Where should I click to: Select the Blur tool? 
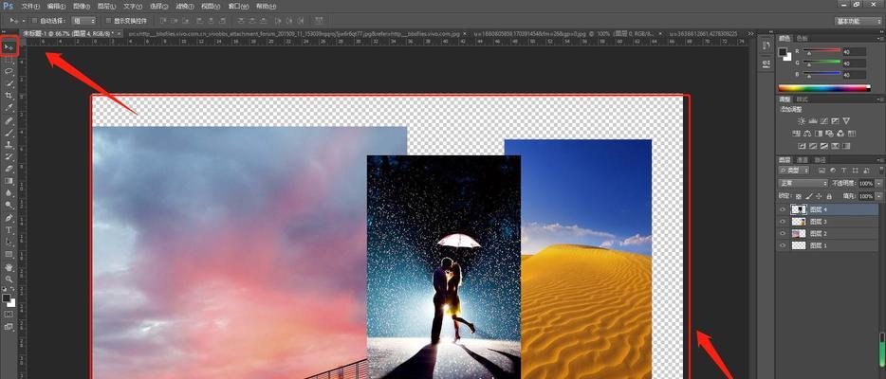[x=9, y=193]
